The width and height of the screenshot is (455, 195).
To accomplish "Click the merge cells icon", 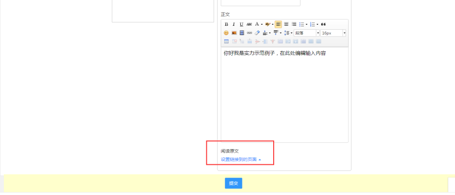I will [281, 41].
